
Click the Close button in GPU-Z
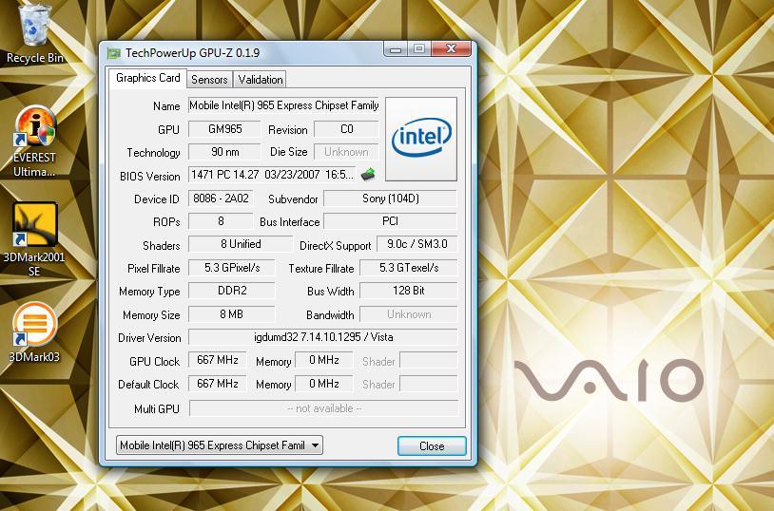[432, 445]
